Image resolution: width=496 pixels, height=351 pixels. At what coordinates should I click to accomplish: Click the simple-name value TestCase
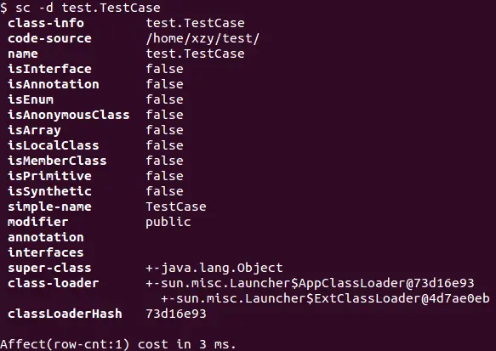coord(176,207)
